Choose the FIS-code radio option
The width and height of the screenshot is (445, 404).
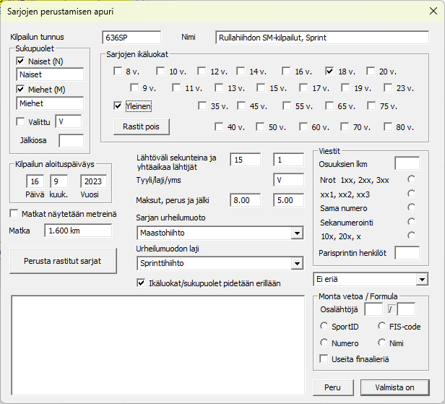382,327
